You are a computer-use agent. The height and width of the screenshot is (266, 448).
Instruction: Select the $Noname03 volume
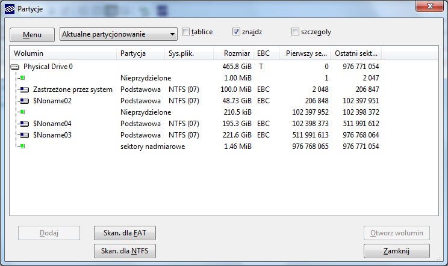point(52,135)
